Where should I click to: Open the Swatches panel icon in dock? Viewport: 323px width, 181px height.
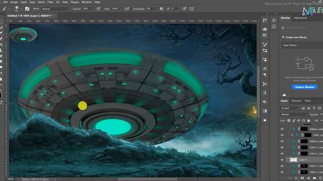click(265, 36)
